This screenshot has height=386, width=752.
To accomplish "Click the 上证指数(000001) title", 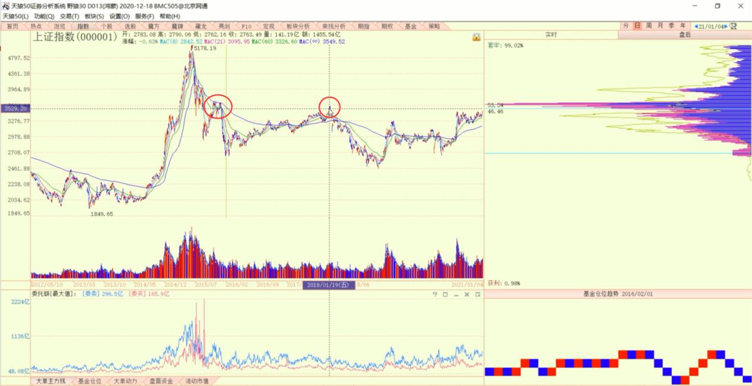I will pos(74,37).
